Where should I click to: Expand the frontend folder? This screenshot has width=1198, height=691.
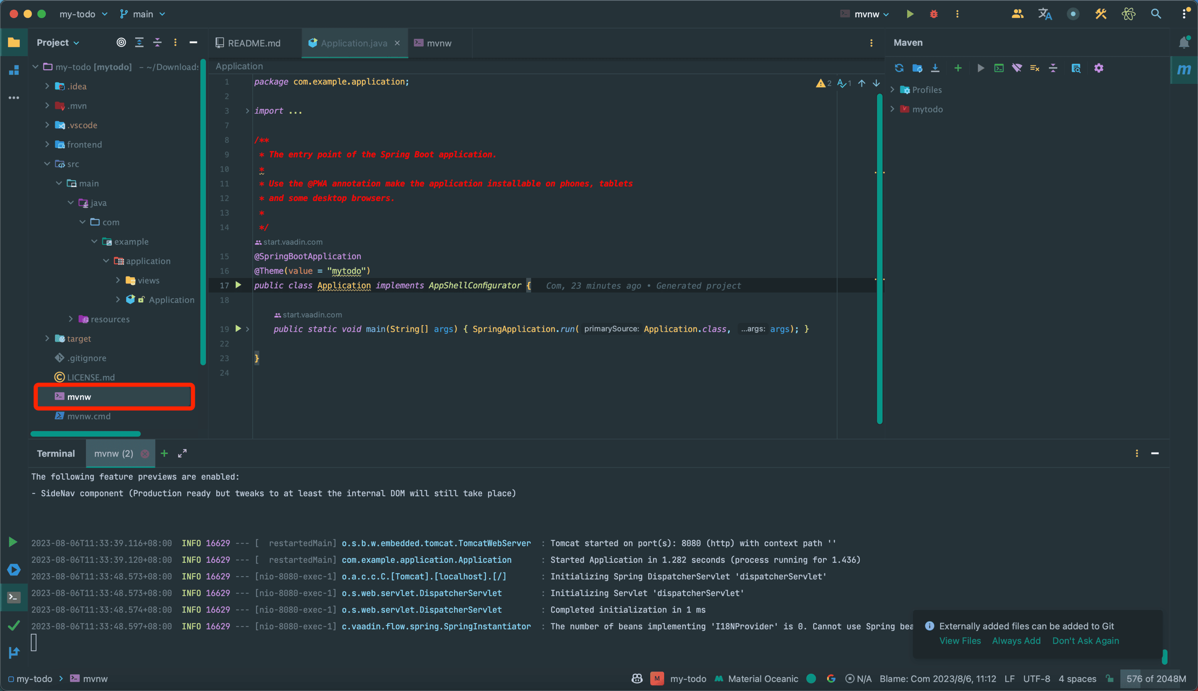(x=47, y=144)
